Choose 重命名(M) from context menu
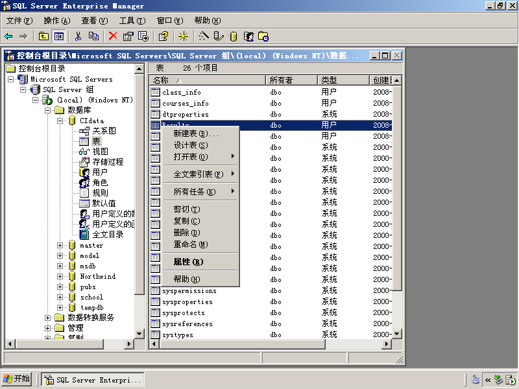 (200, 244)
